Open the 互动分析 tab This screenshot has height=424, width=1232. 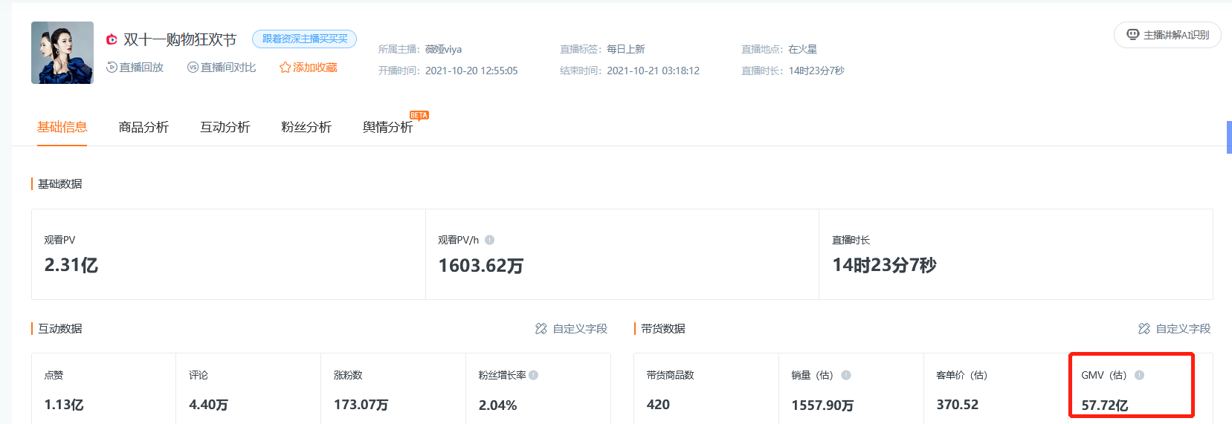click(225, 127)
